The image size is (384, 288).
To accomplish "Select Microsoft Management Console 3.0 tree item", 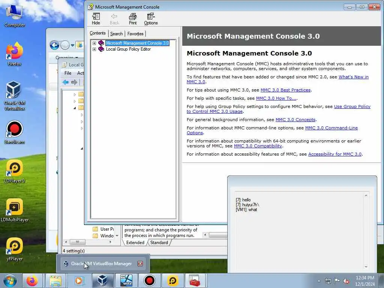I will tap(137, 43).
